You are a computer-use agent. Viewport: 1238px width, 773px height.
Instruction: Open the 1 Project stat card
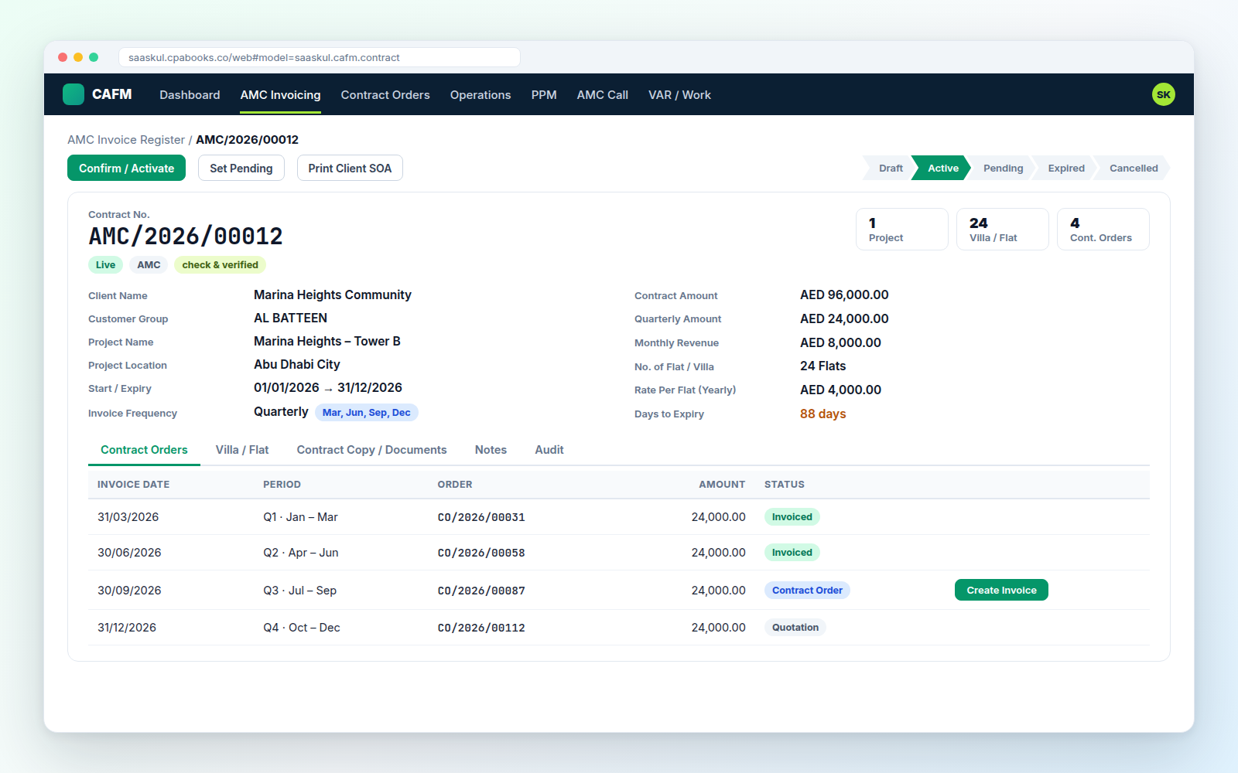point(902,229)
